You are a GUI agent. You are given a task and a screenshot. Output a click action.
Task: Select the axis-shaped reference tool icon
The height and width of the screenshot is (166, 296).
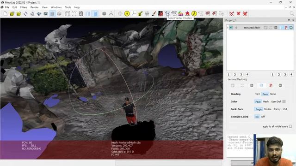tap(134, 13)
